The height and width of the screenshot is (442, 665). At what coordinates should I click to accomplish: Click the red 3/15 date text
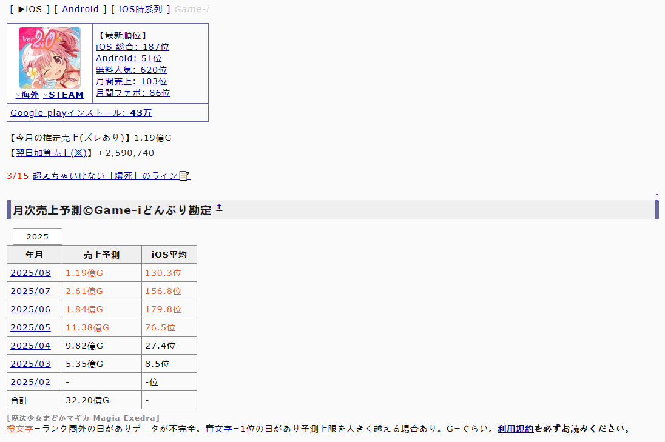point(18,175)
